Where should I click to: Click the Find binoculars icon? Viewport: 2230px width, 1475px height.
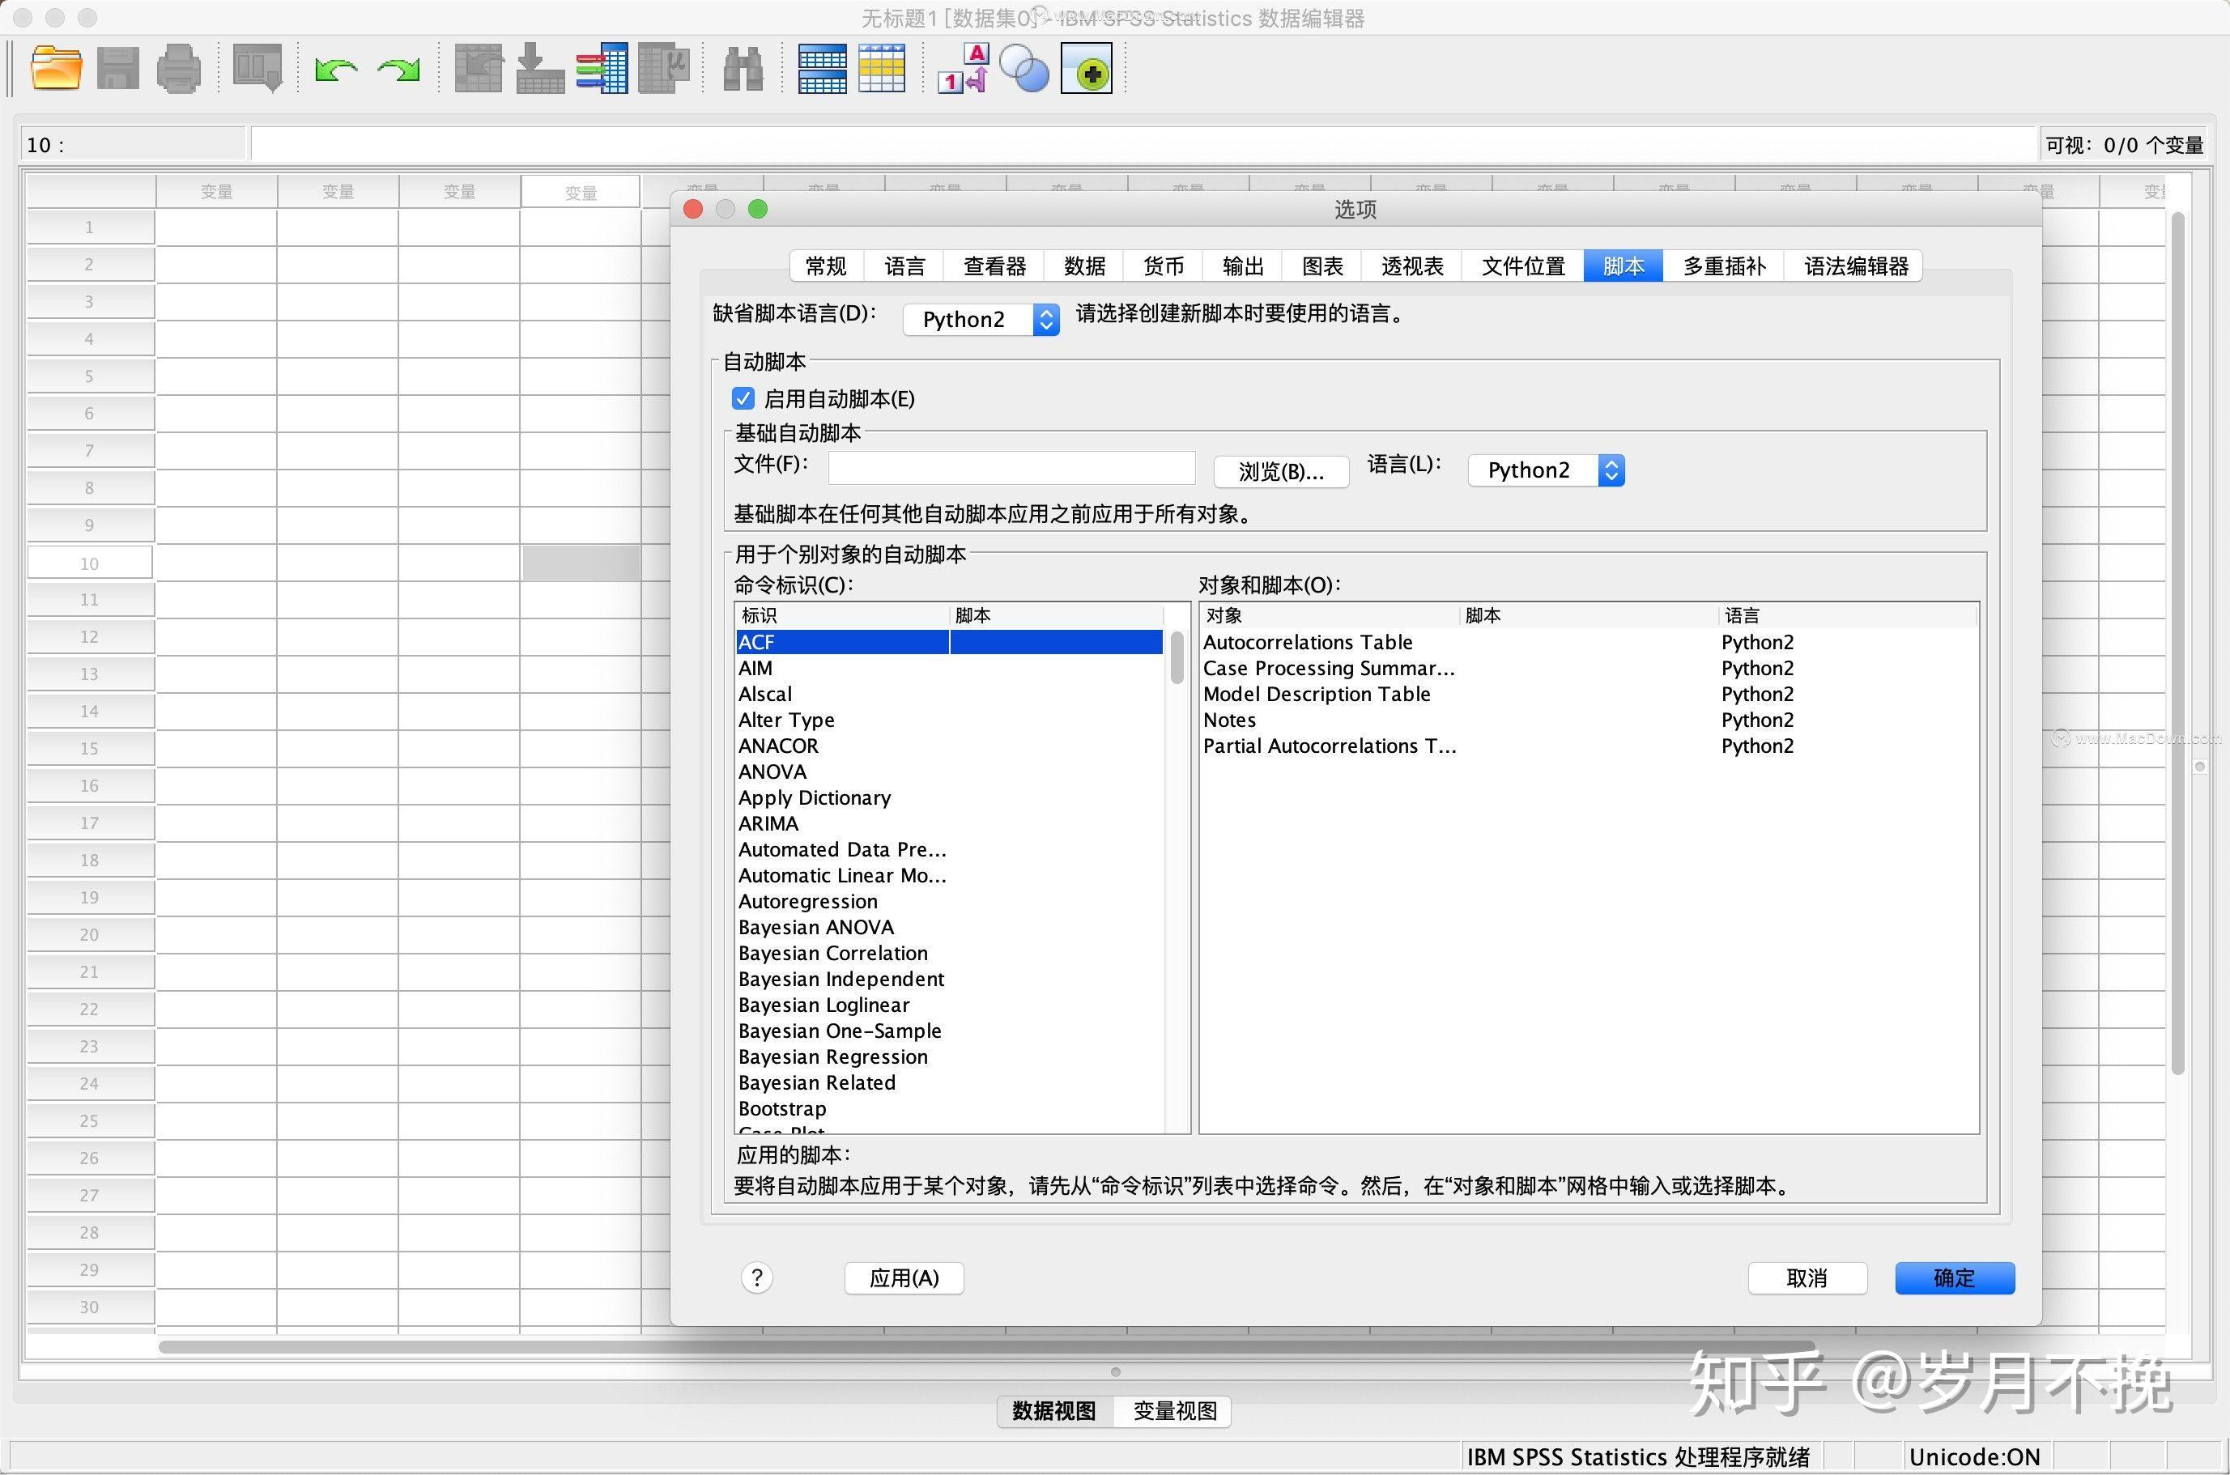point(743,68)
